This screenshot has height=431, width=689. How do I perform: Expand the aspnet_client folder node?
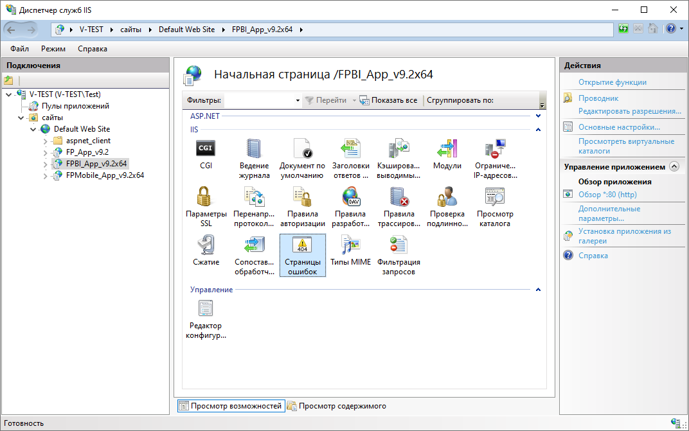[45, 141]
